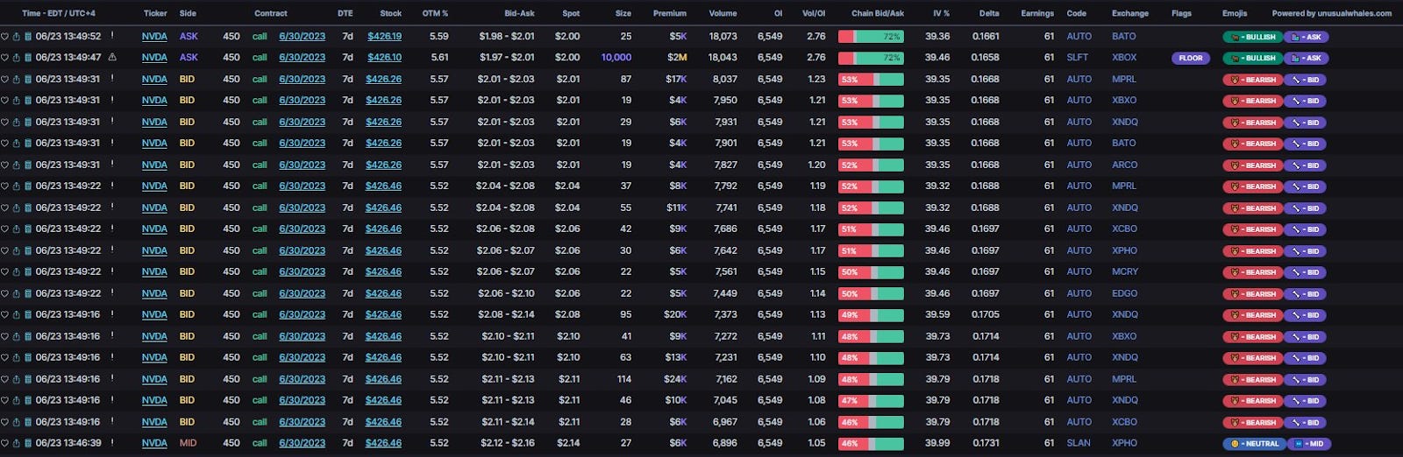Open NVDA ticker link on 13:49:52 row
1403x457 pixels.
(x=154, y=37)
